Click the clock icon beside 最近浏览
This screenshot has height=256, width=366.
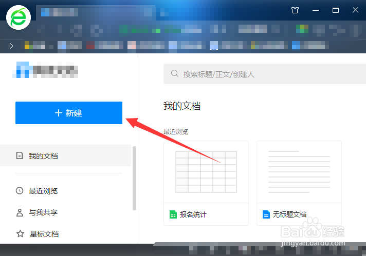pos(20,191)
